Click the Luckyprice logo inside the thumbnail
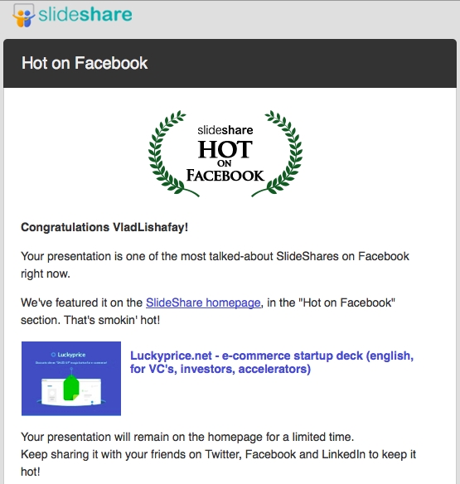 coord(68,355)
